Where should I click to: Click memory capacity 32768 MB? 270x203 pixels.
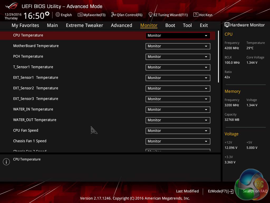click(x=232, y=120)
